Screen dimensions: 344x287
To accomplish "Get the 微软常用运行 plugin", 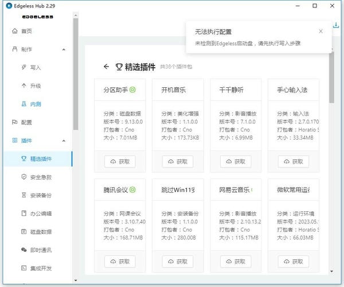I will click(x=294, y=262).
